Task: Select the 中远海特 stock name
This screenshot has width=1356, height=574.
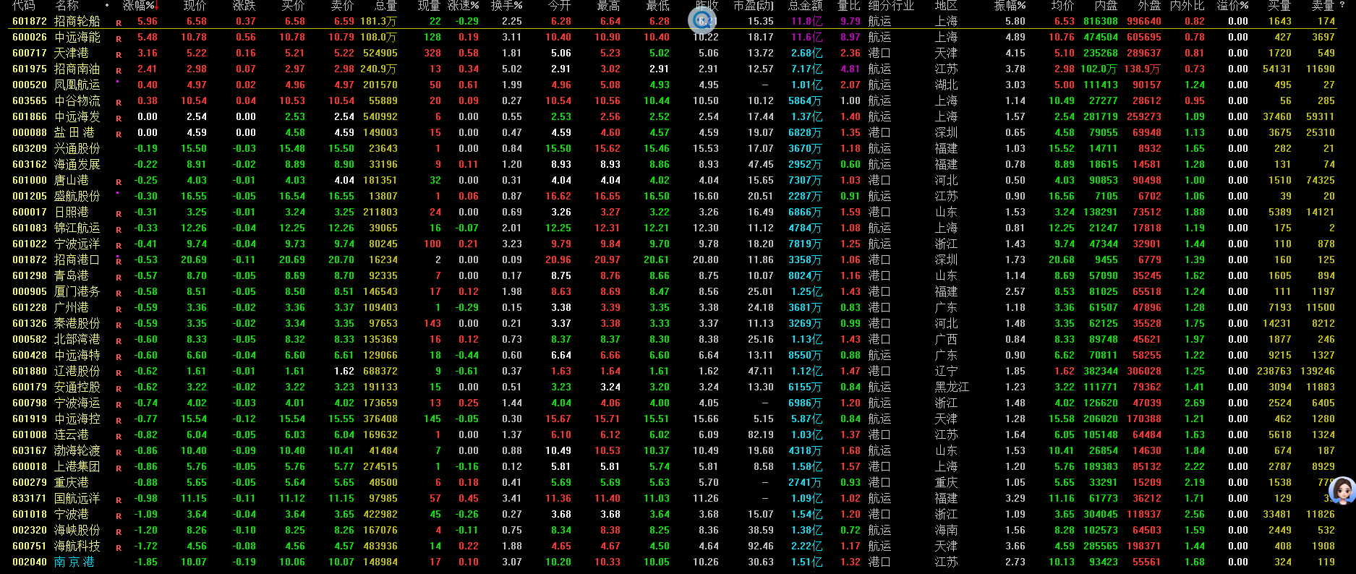Action: click(77, 356)
